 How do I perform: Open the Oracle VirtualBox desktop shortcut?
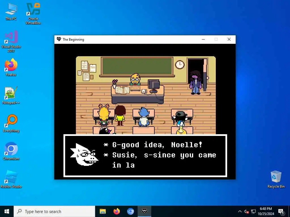(33, 14)
